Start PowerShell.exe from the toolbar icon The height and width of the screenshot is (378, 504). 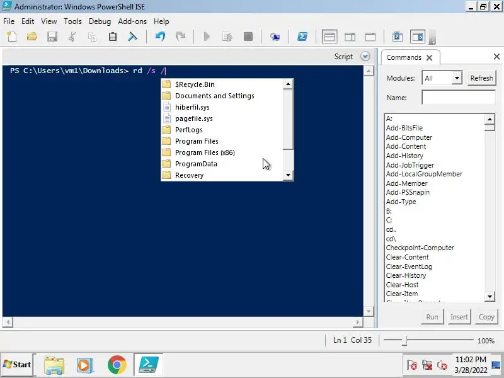click(302, 37)
